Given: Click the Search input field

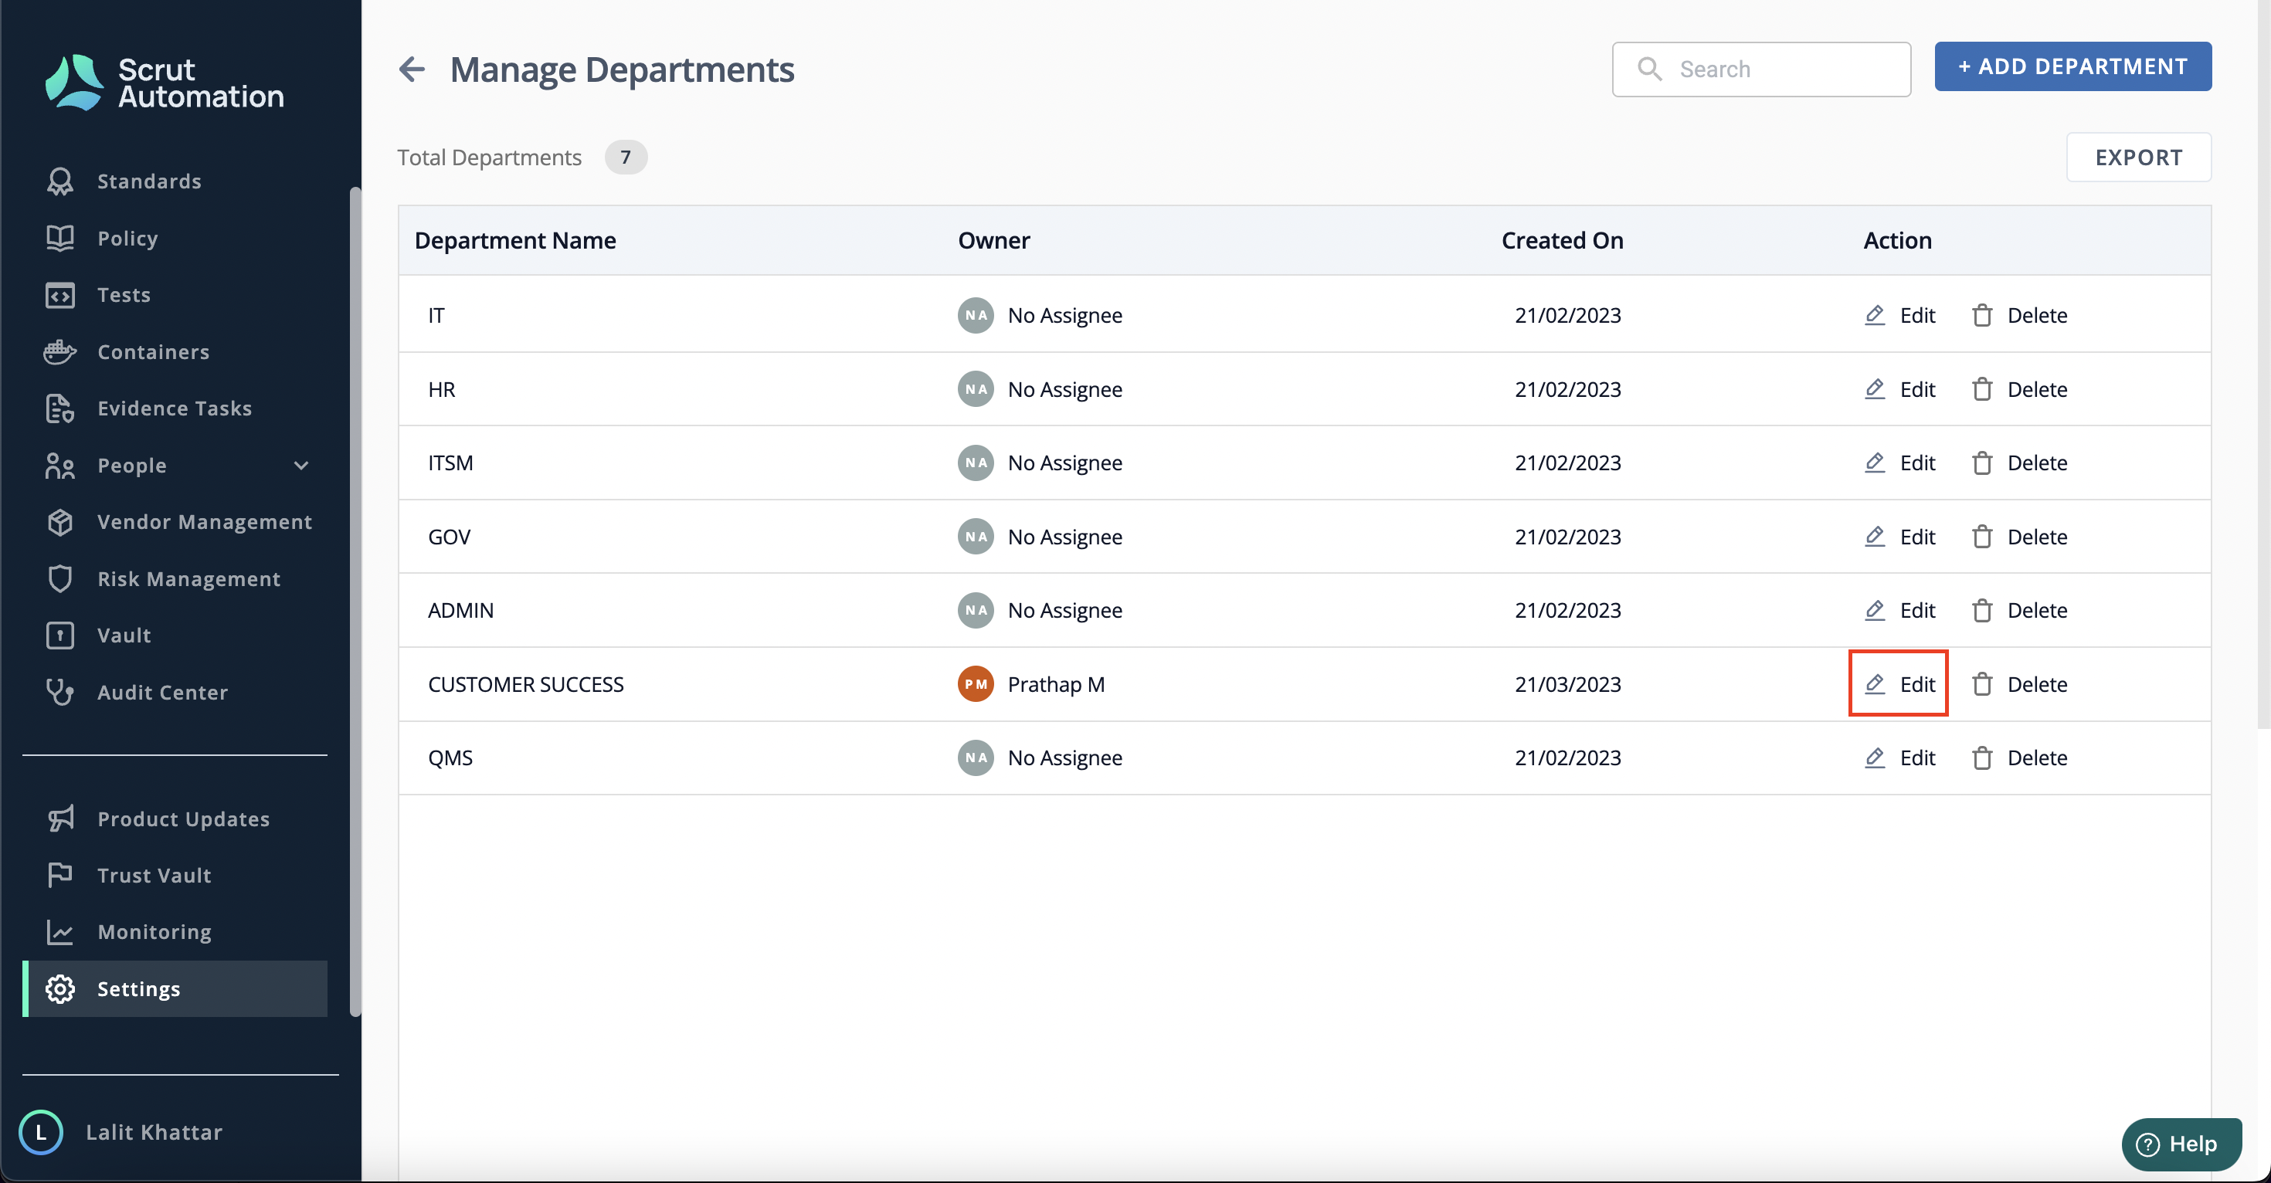Looking at the screenshot, I should click(1761, 69).
